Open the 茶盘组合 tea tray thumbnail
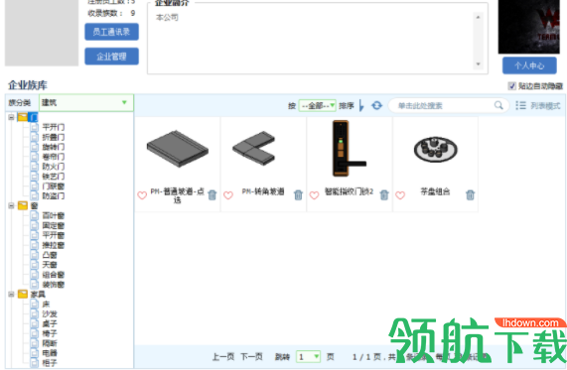Screen dimensions: 567x370 pyautogui.click(x=435, y=149)
